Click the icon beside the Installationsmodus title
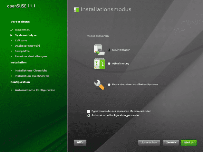 (x=76, y=10)
